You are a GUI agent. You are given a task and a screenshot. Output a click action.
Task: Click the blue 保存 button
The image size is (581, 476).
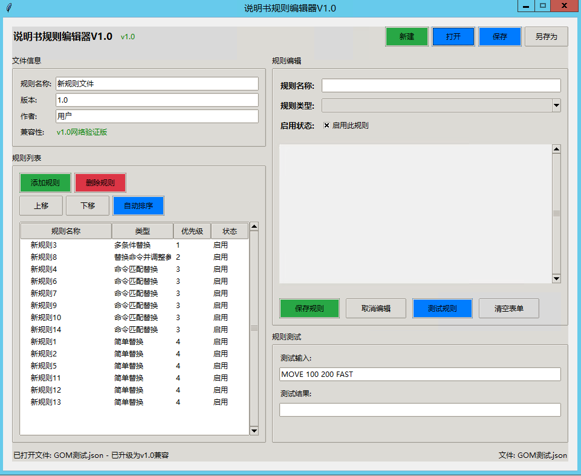point(500,37)
